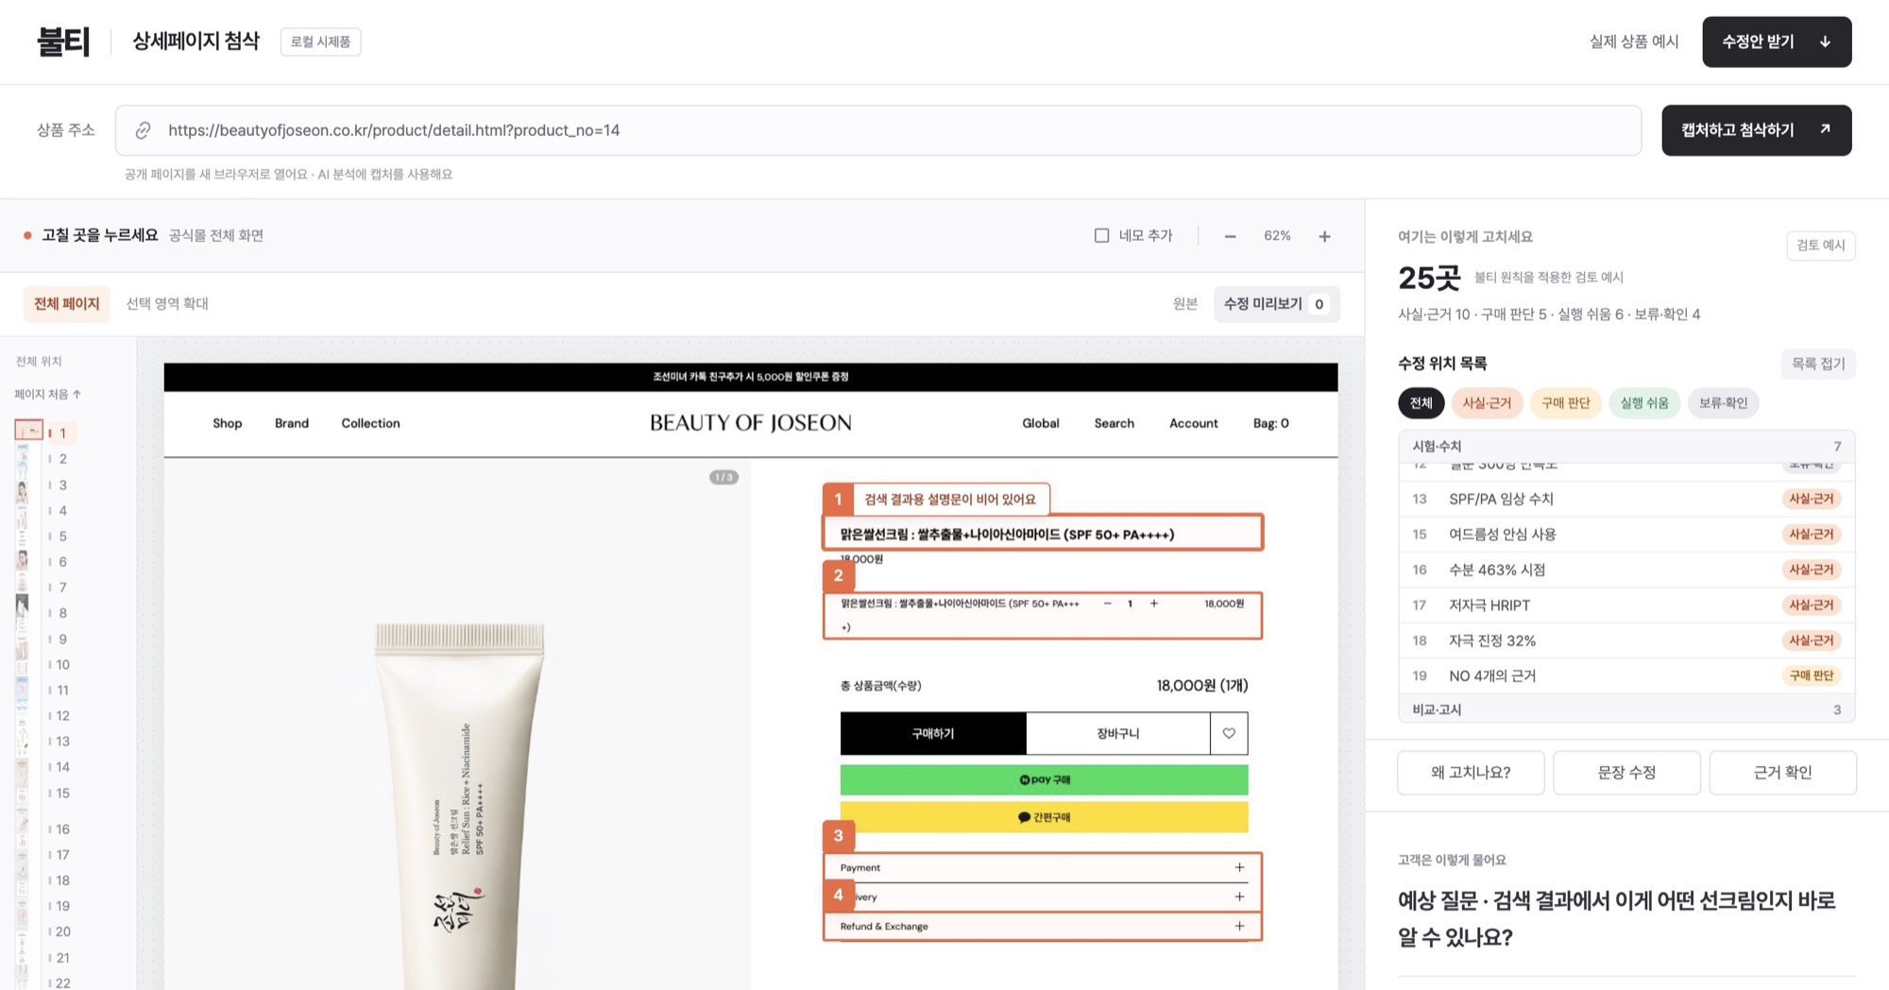Filter the list by 보류·확인
This screenshot has width=1889, height=990.
pyautogui.click(x=1723, y=403)
